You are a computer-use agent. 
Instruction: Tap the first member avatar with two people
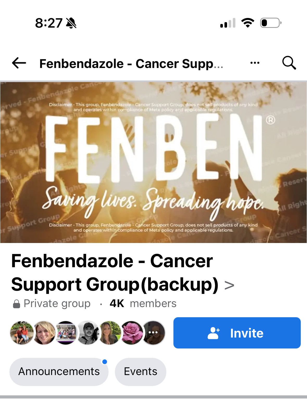(22, 333)
